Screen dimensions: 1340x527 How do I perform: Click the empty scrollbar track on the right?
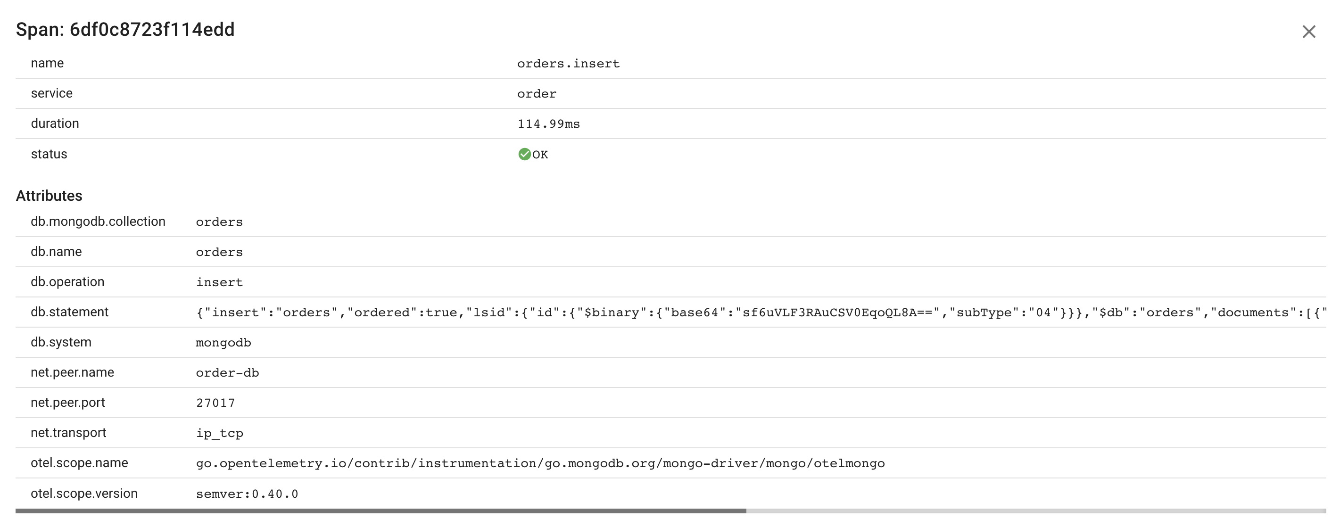pos(1036,511)
